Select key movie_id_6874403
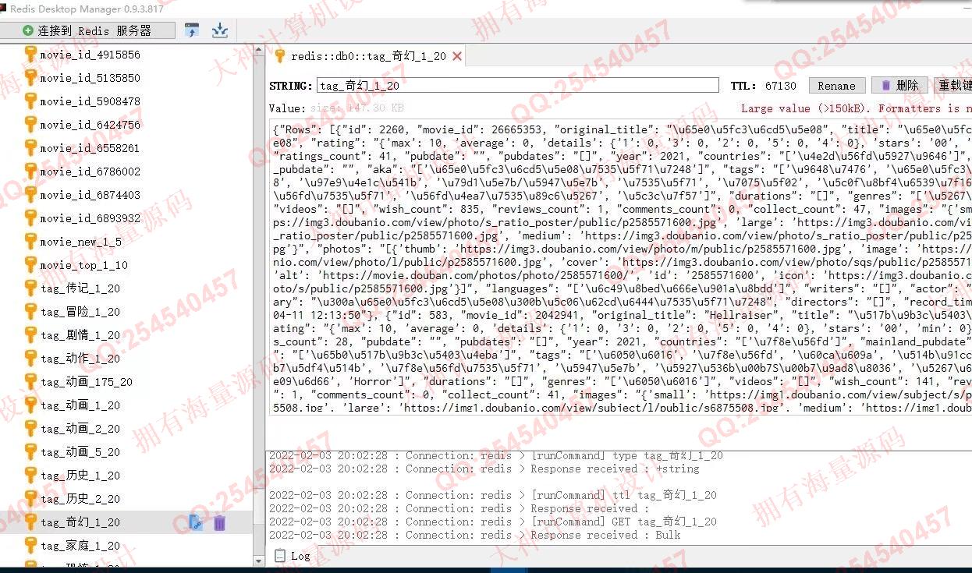The width and height of the screenshot is (972, 573). pos(90,195)
